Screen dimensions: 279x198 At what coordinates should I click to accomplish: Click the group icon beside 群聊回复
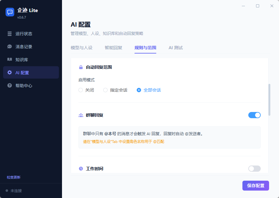click(x=81, y=115)
